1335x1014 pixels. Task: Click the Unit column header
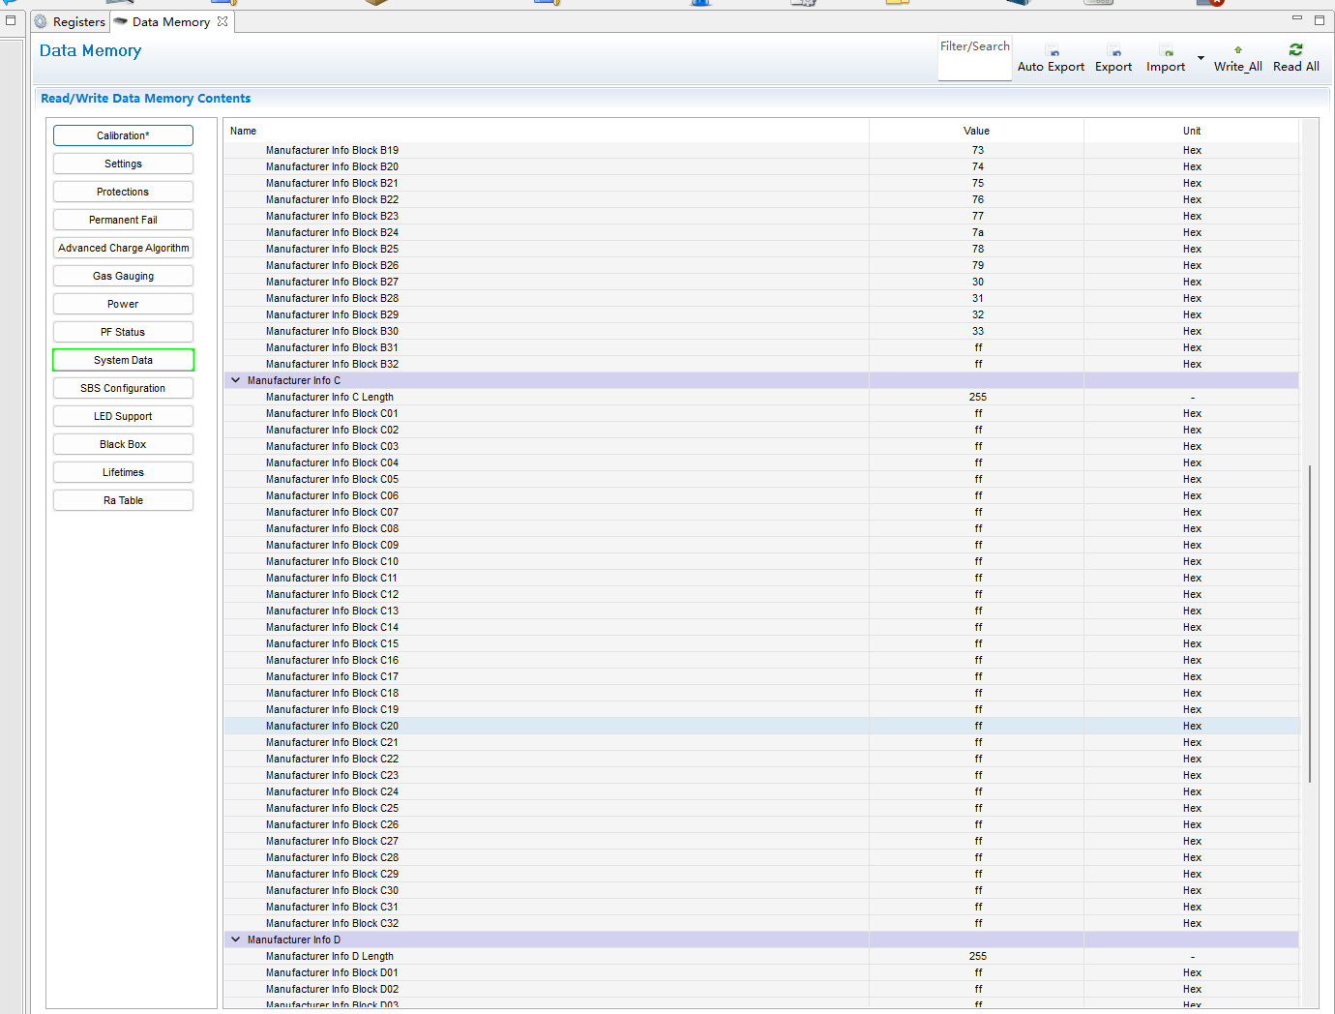pyautogui.click(x=1191, y=131)
